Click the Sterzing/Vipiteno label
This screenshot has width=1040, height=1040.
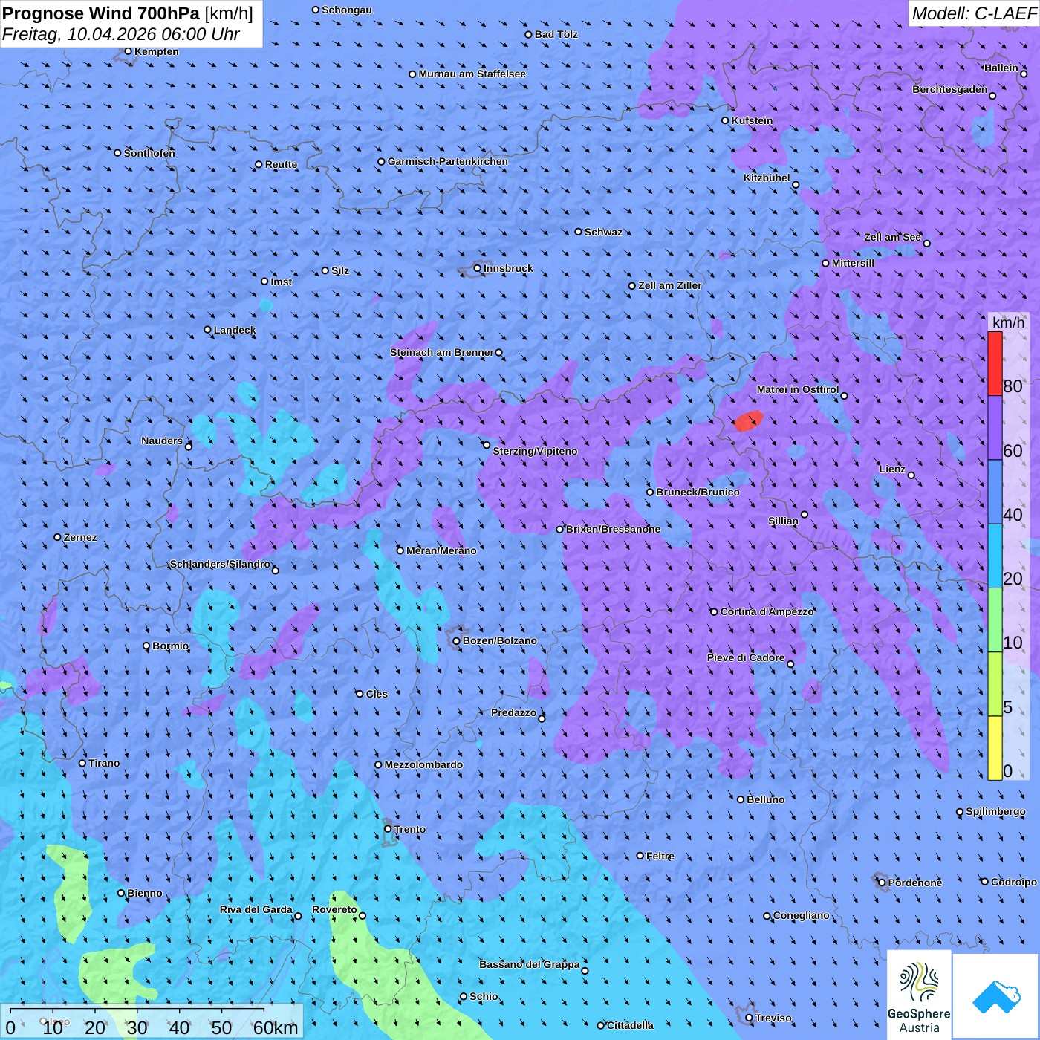coord(535,451)
